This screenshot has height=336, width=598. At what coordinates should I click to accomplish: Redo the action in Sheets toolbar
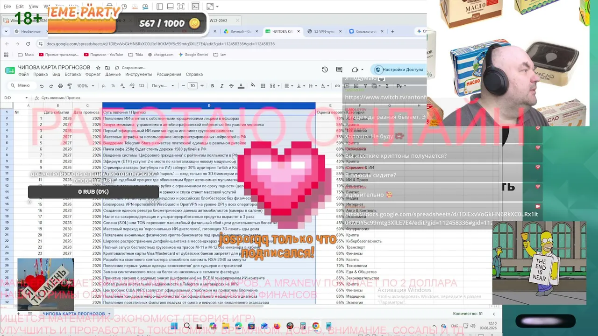51,86
